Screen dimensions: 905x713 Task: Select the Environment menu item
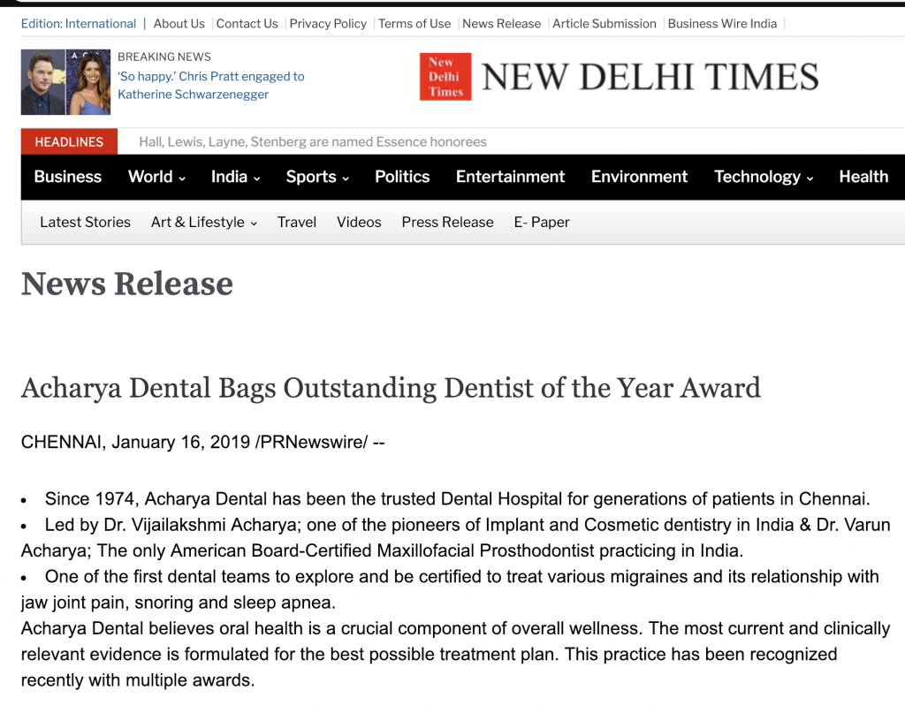(639, 177)
